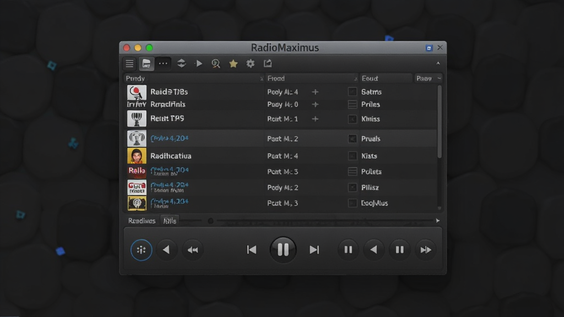Open the hamburger menu in the toolbar

[129, 64]
